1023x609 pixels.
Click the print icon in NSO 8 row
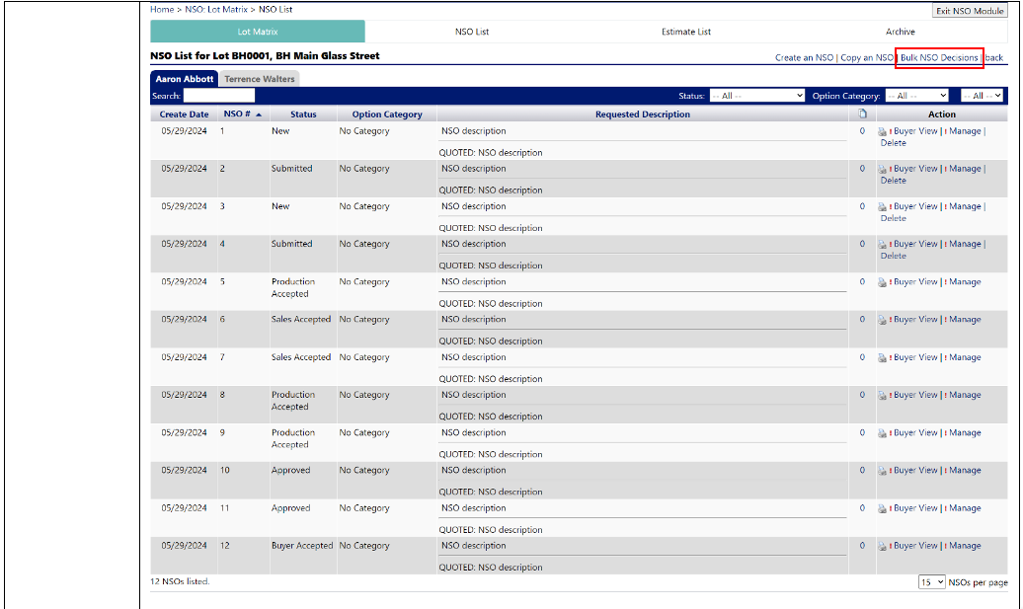click(882, 396)
